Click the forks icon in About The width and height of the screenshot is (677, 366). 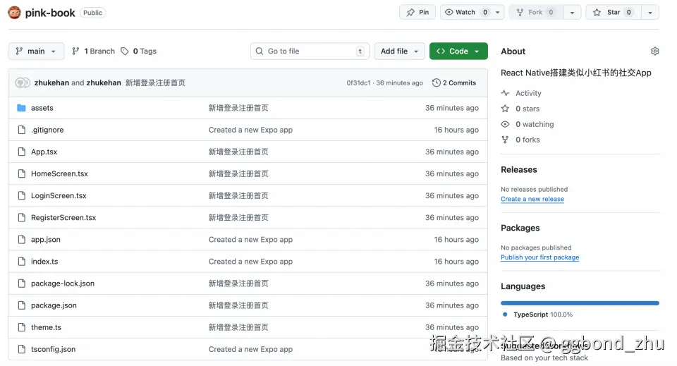(505, 140)
